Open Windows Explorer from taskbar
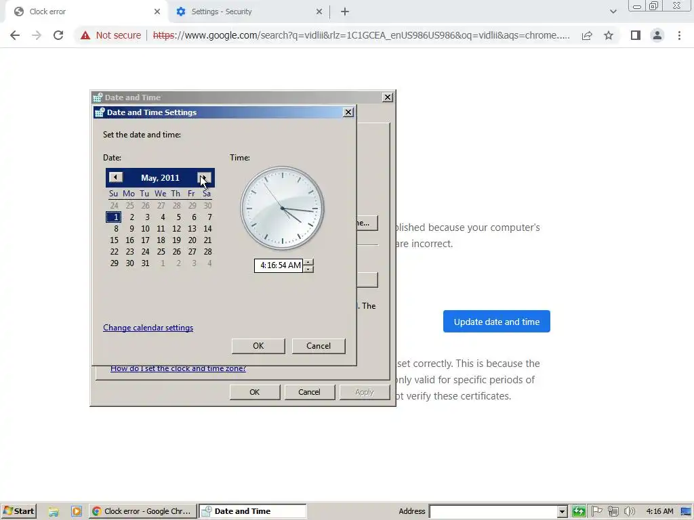The width and height of the screenshot is (694, 520). coord(54,512)
